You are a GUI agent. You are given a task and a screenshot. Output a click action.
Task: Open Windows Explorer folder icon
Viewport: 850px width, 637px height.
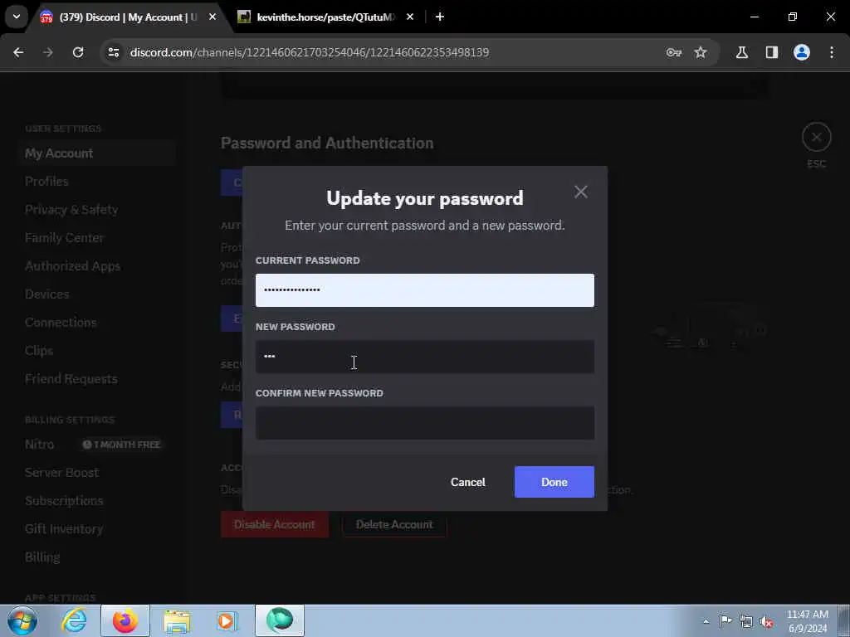pyautogui.click(x=177, y=620)
